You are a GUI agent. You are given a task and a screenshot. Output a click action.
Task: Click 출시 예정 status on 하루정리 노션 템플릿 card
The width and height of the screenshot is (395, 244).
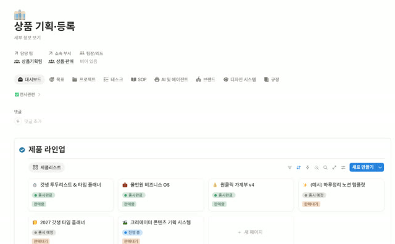tap(314, 195)
